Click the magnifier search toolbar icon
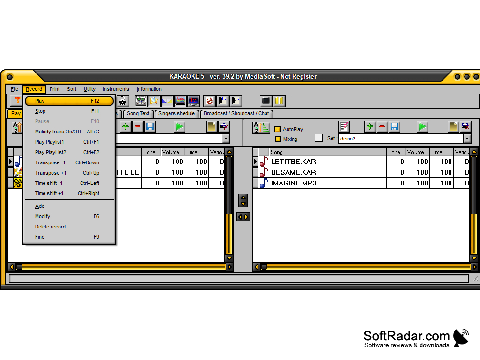The width and height of the screenshot is (480, 360). (154, 101)
